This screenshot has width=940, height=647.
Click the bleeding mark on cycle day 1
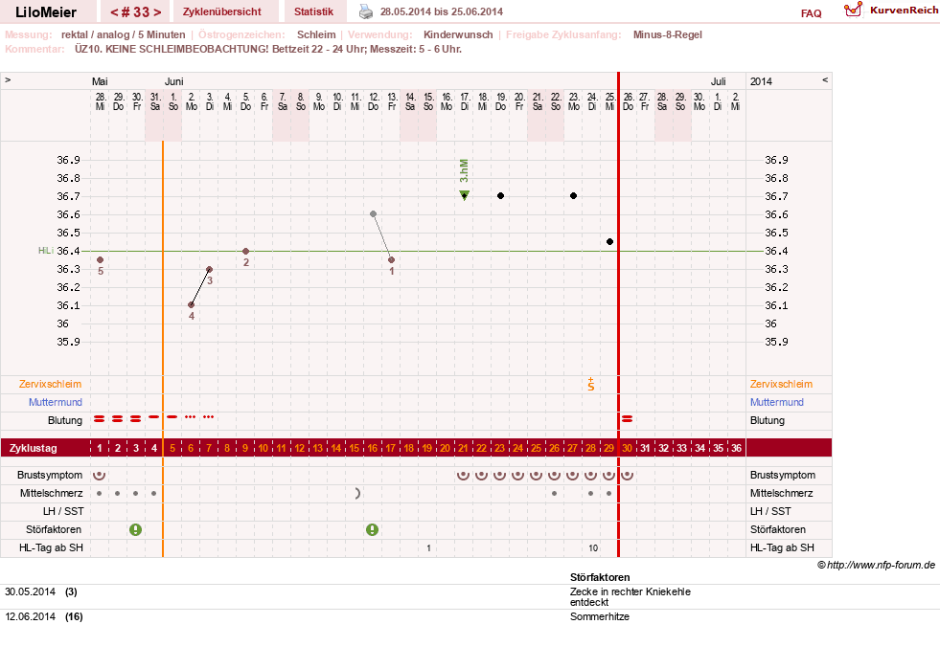pos(100,419)
